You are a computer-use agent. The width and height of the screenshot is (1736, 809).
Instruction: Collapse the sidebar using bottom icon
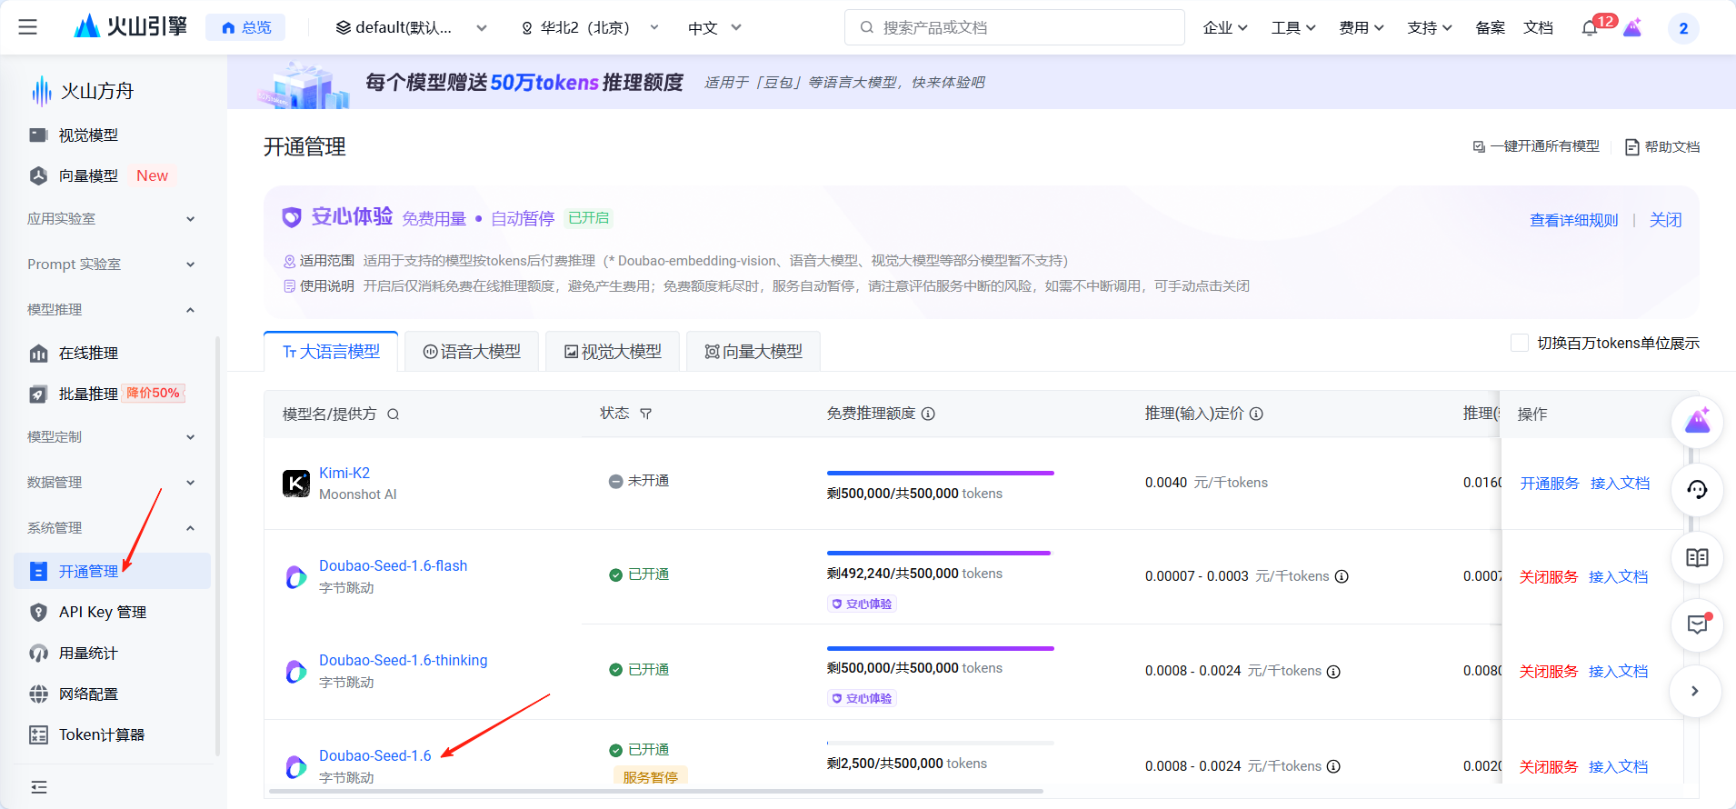pos(39,787)
